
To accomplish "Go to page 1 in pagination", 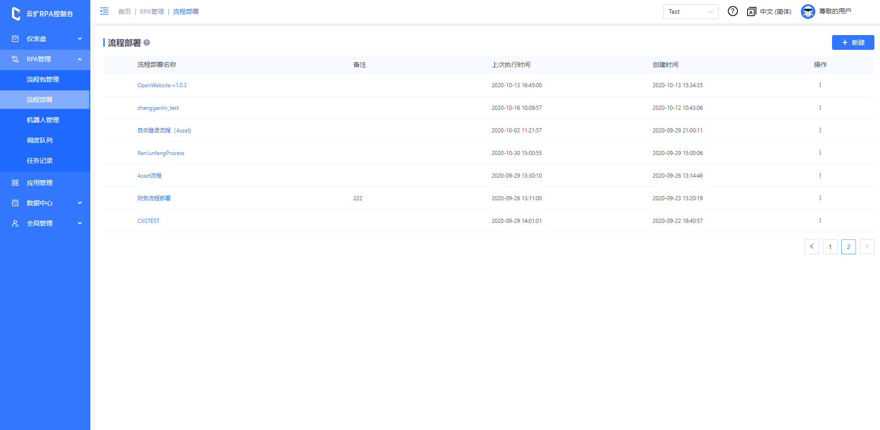I will 830,247.
